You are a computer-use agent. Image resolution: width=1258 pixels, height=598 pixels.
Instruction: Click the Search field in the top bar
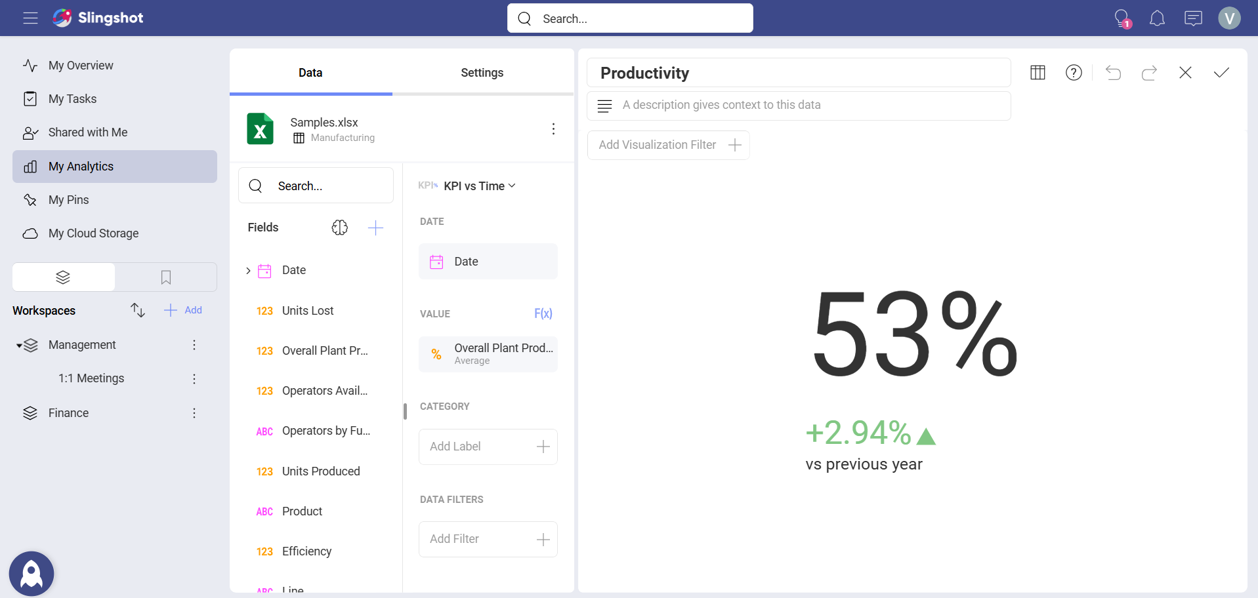click(x=629, y=18)
